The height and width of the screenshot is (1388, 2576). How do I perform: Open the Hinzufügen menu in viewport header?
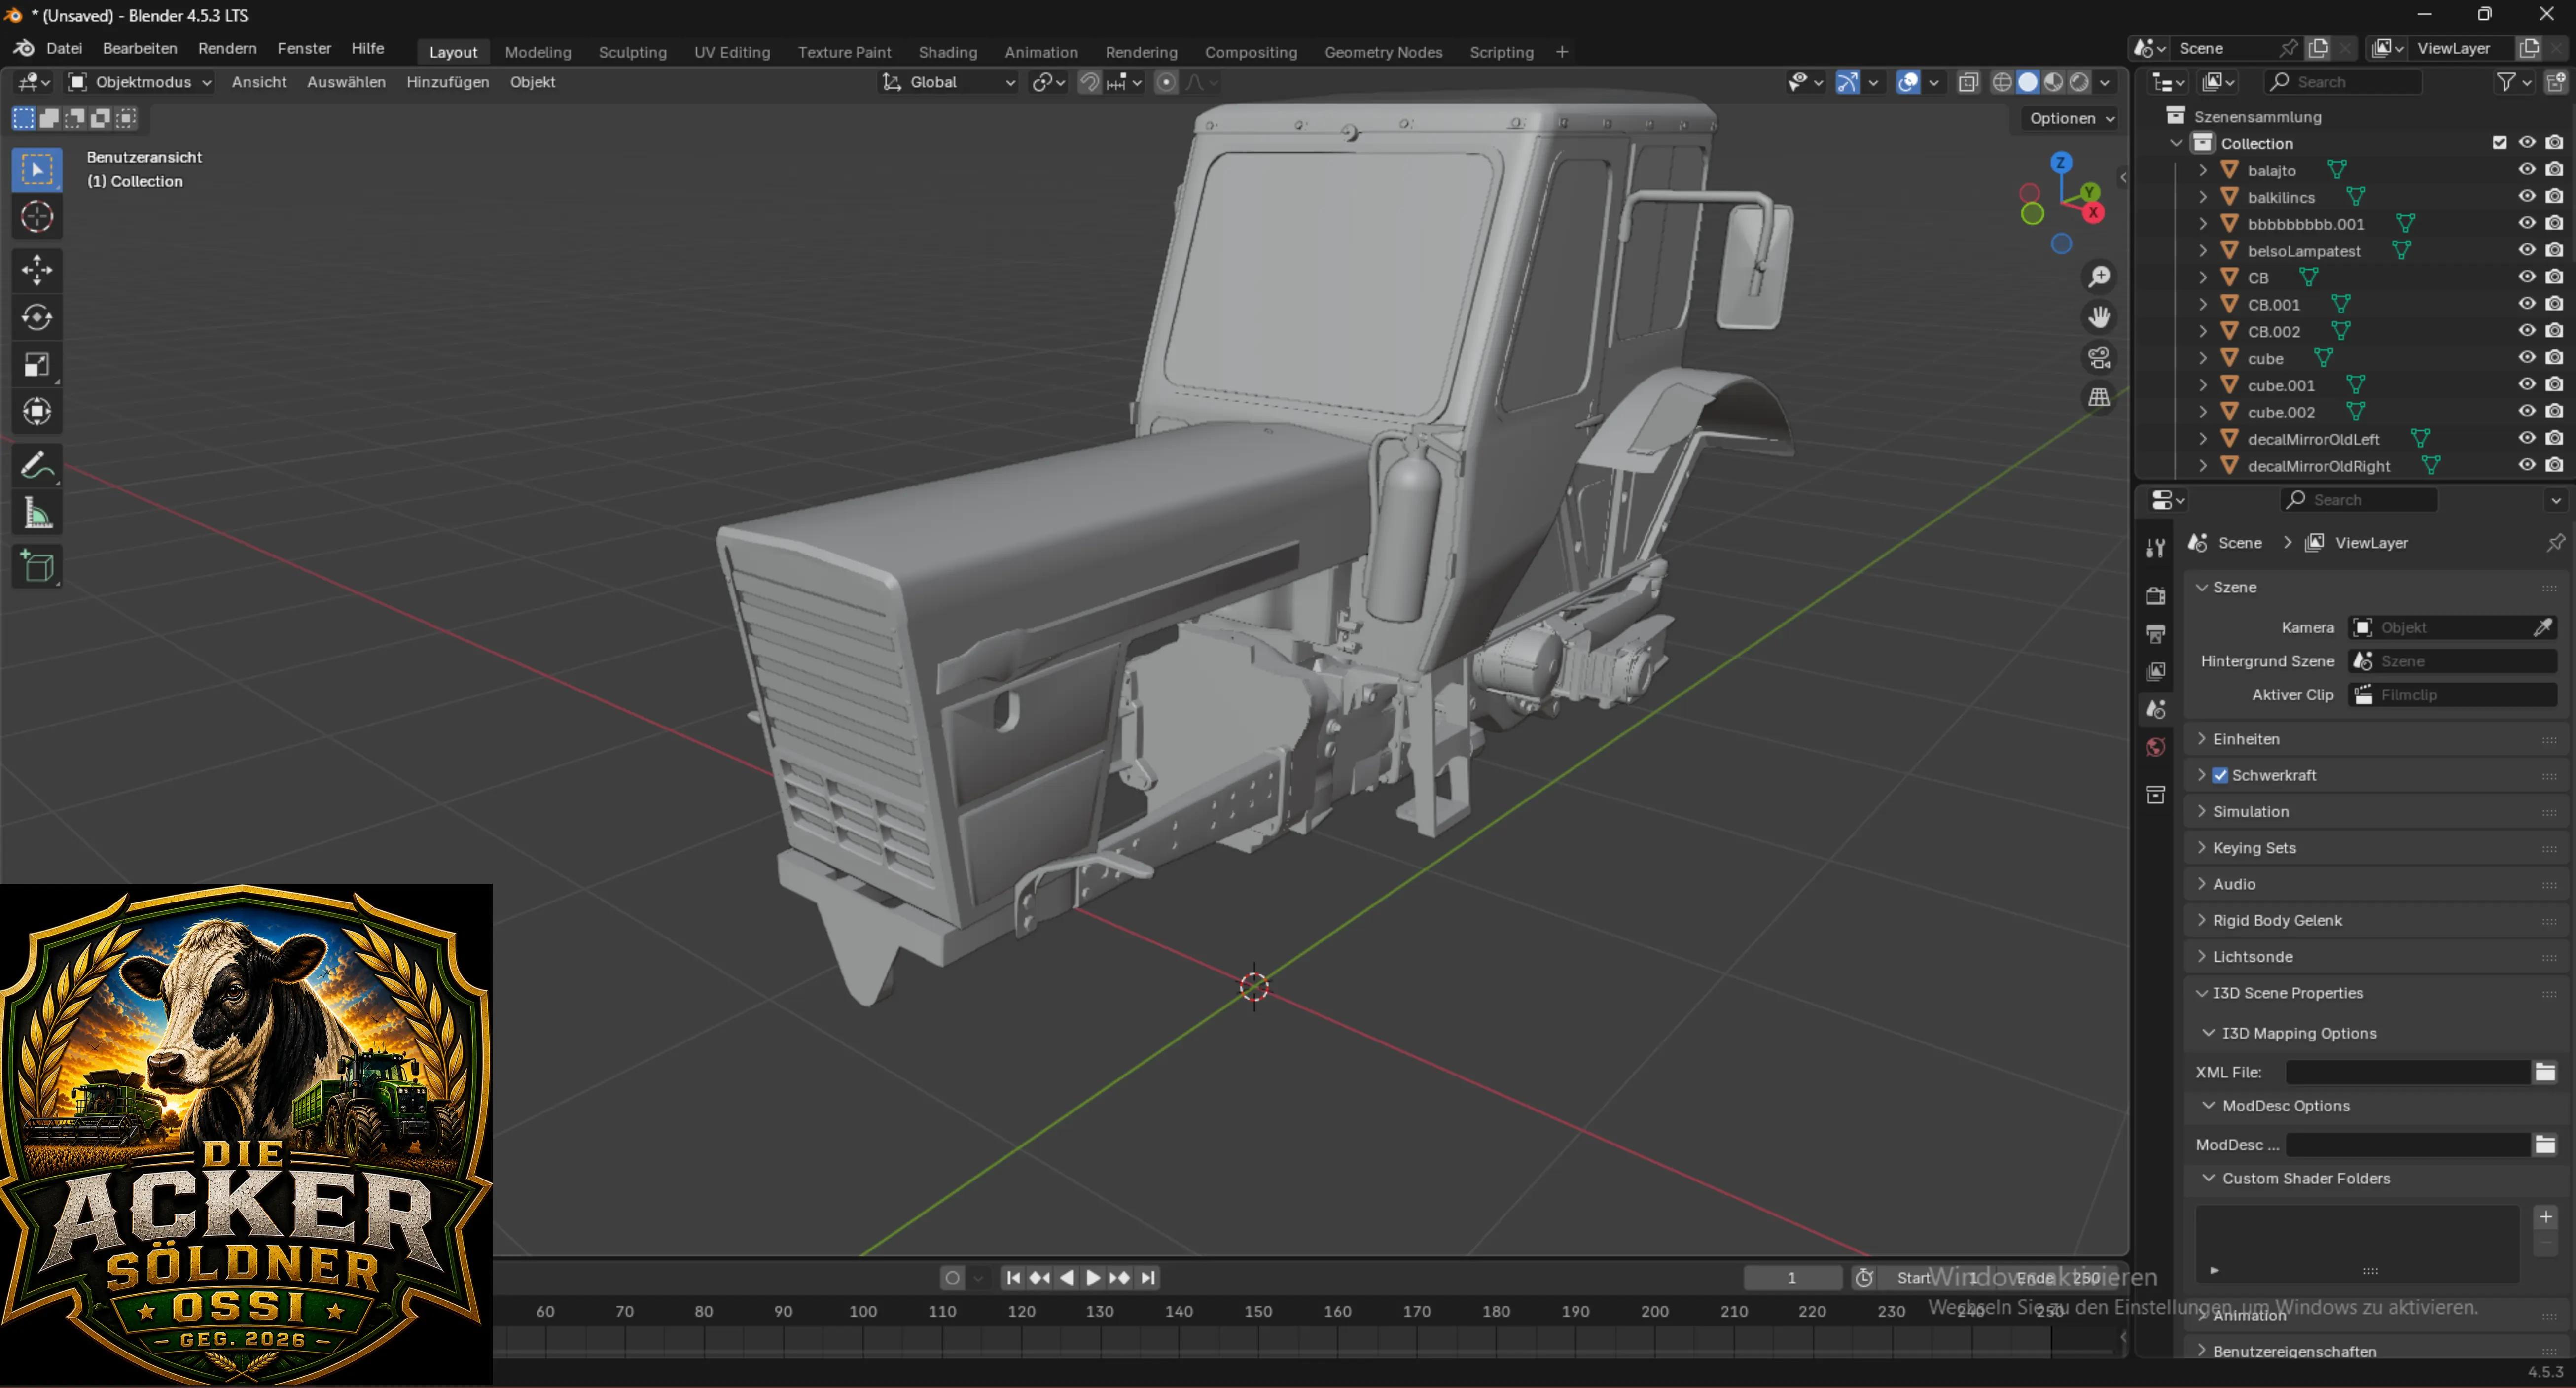pos(448,82)
